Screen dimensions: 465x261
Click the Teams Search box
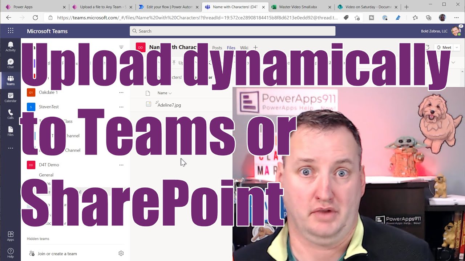(x=232, y=31)
